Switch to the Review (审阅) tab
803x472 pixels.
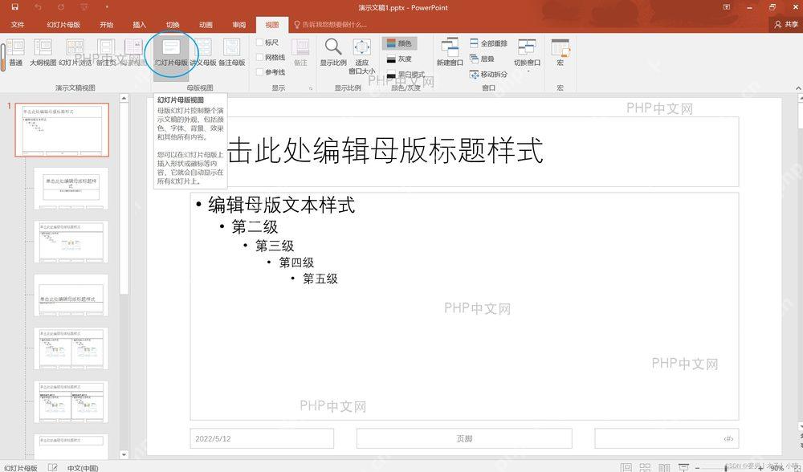(x=238, y=25)
